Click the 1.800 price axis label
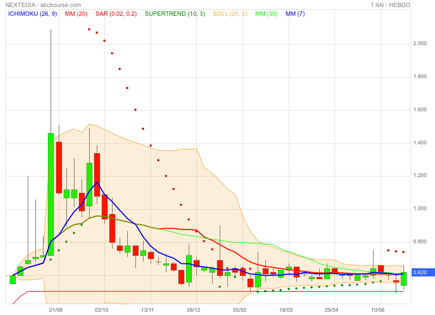Viewport: 435px width, 315px height. 420,77
